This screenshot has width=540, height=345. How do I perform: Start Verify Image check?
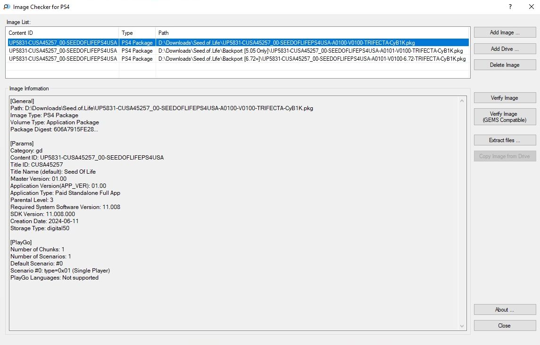tap(505, 98)
